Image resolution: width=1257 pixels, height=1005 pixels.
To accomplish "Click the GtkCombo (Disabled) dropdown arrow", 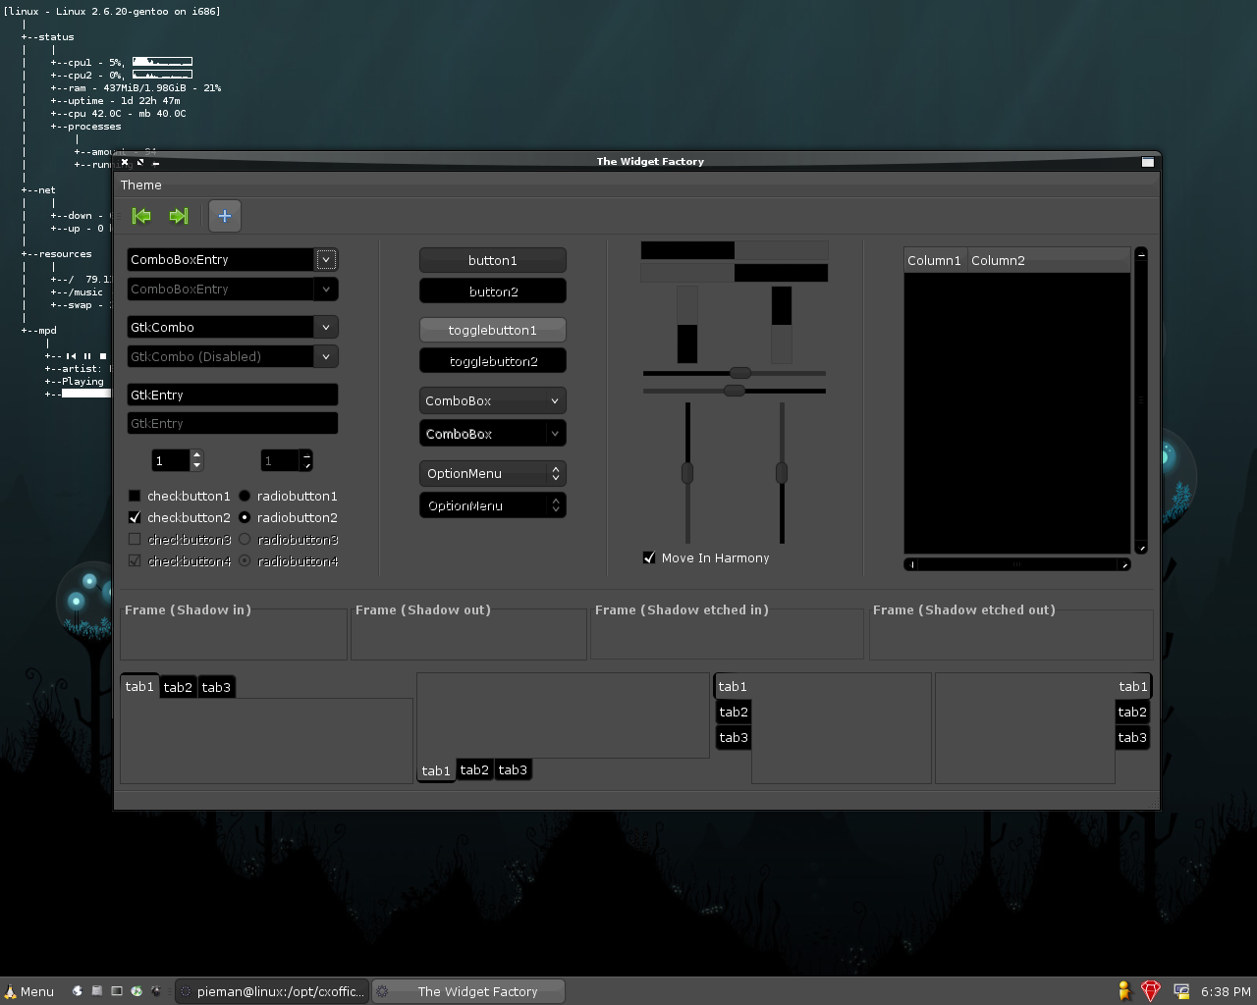I will (326, 356).
